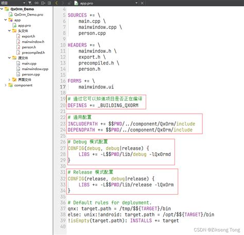The width and height of the screenshot is (244, 235).
Task: Click the go back arrow
Action: [57, 3]
